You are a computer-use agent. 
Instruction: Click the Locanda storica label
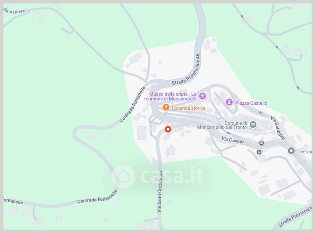point(189,108)
